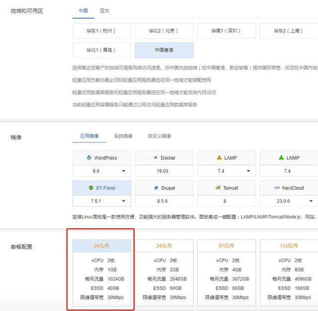The width and height of the screenshot is (318, 311).
Task: Select the Docker image label
Action: 168,158
